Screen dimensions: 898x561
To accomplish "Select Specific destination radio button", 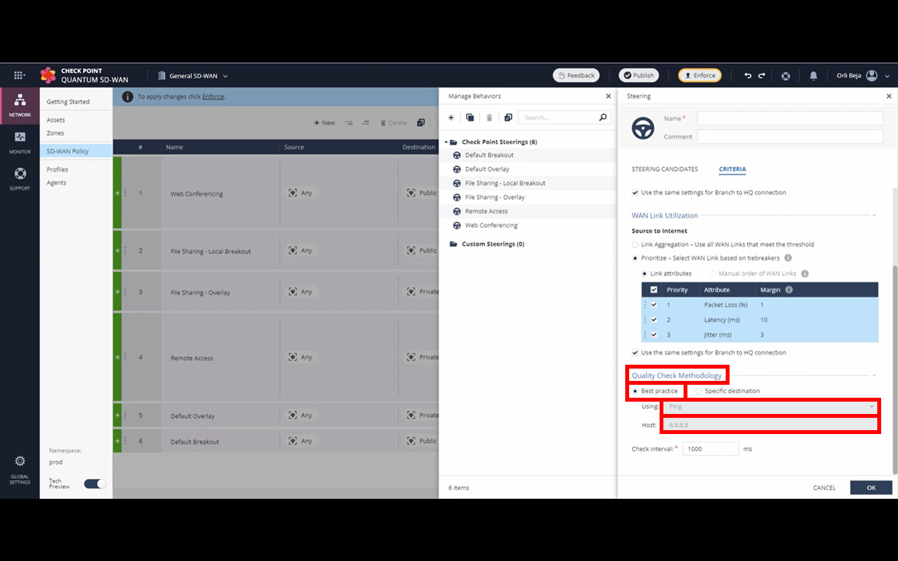I will point(698,391).
